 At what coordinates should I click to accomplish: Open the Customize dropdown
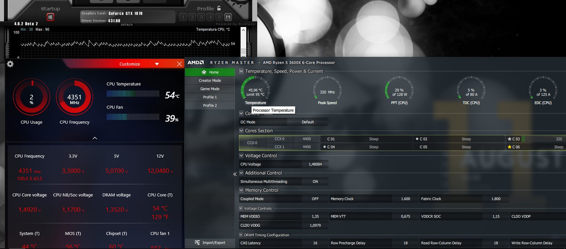pyautogui.click(x=157, y=64)
